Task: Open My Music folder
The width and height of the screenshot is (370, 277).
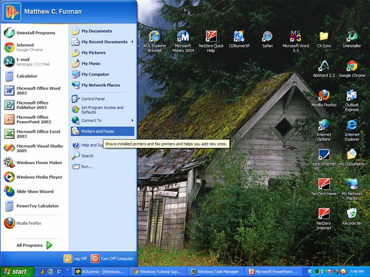Action: click(x=103, y=64)
